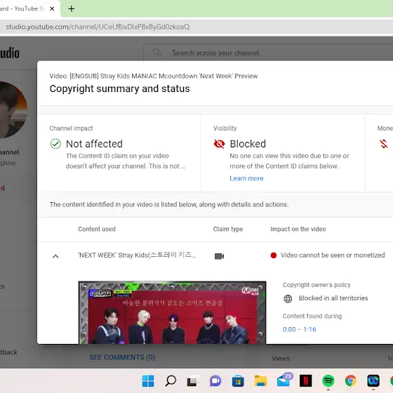Image resolution: width=393 pixels, height=393 pixels.
Task: Open the Learn more link under Blocked
Action: click(x=246, y=178)
